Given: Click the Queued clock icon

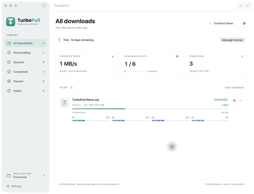Looking at the screenshot, I should point(9,62).
